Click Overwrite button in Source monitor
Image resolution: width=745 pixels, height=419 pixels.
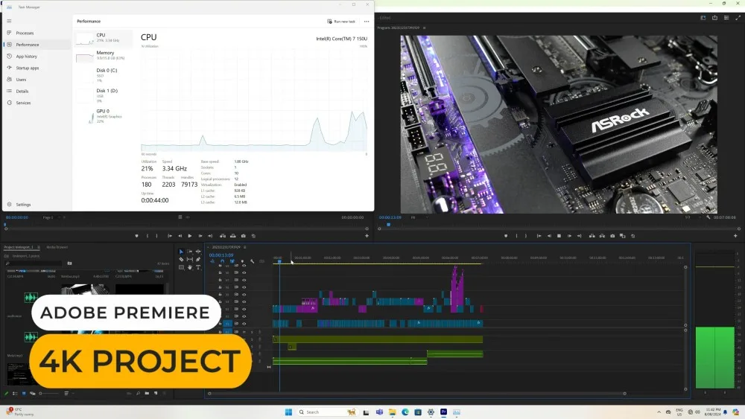click(x=232, y=236)
